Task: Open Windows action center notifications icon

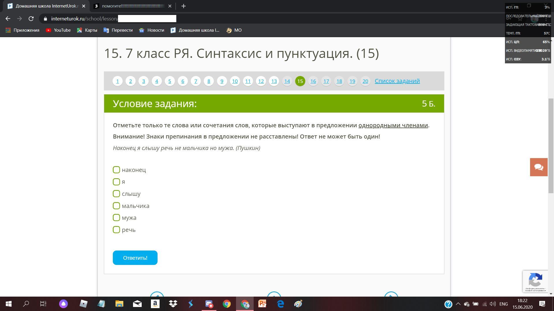Action: [542, 304]
